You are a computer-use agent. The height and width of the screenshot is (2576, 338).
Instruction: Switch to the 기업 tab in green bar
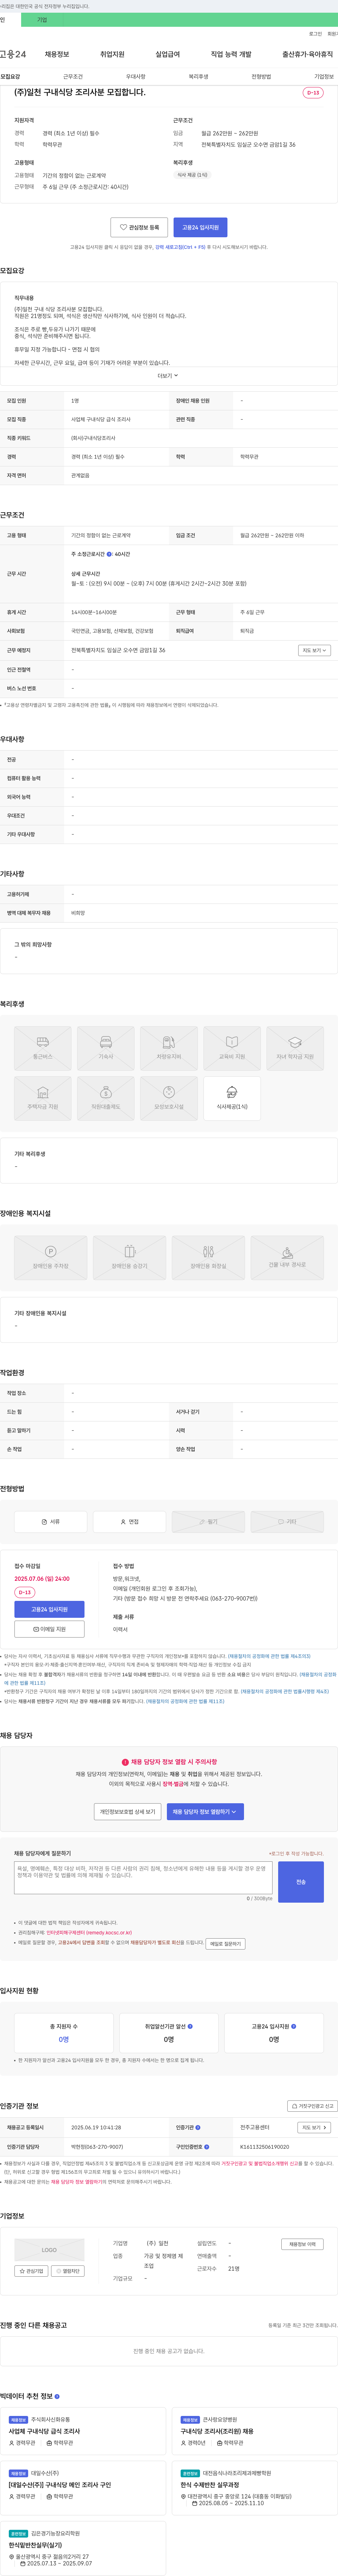pyautogui.click(x=42, y=20)
